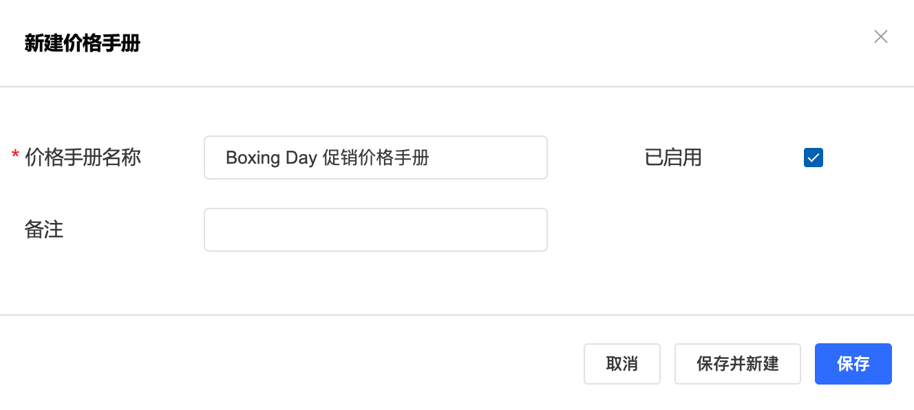The width and height of the screenshot is (914, 410).
Task: Click the 价格手册名称 input field
Action: [x=375, y=158]
